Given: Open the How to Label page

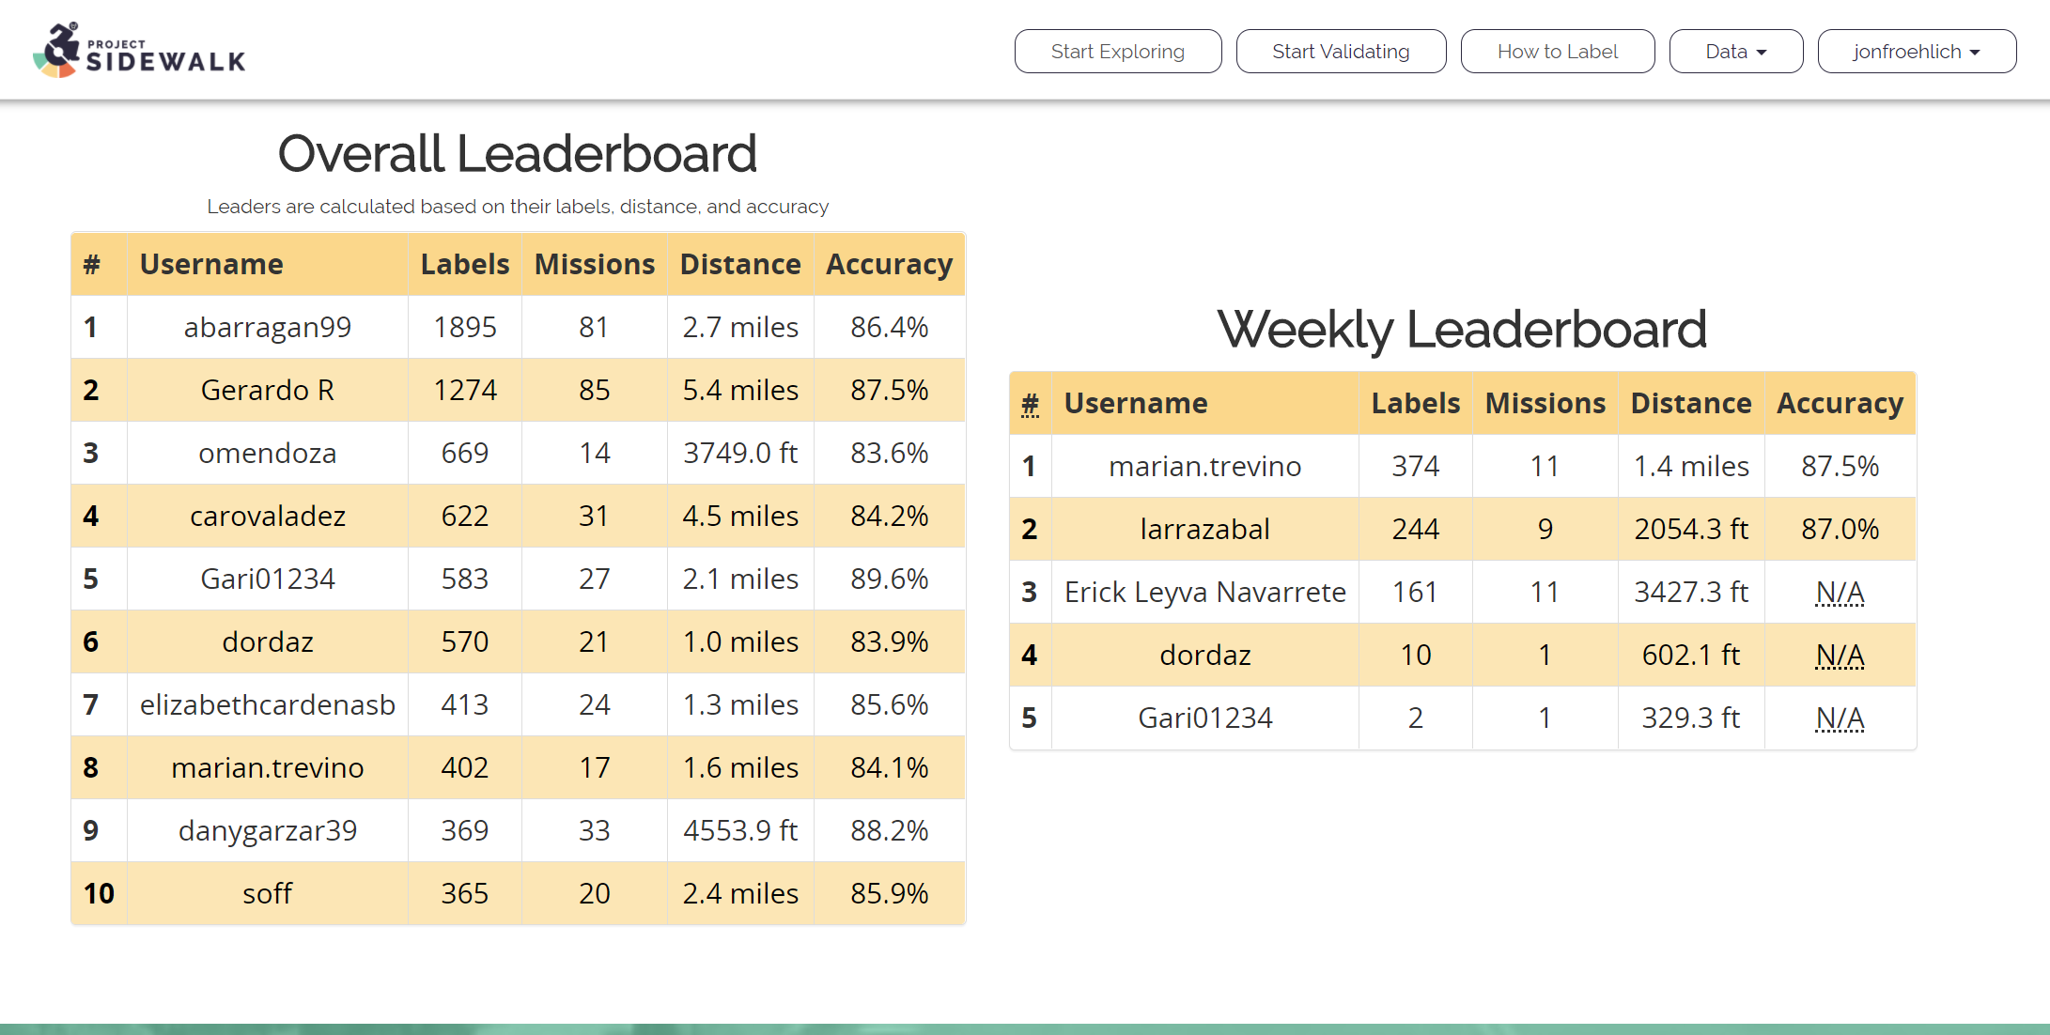Looking at the screenshot, I should (1558, 52).
